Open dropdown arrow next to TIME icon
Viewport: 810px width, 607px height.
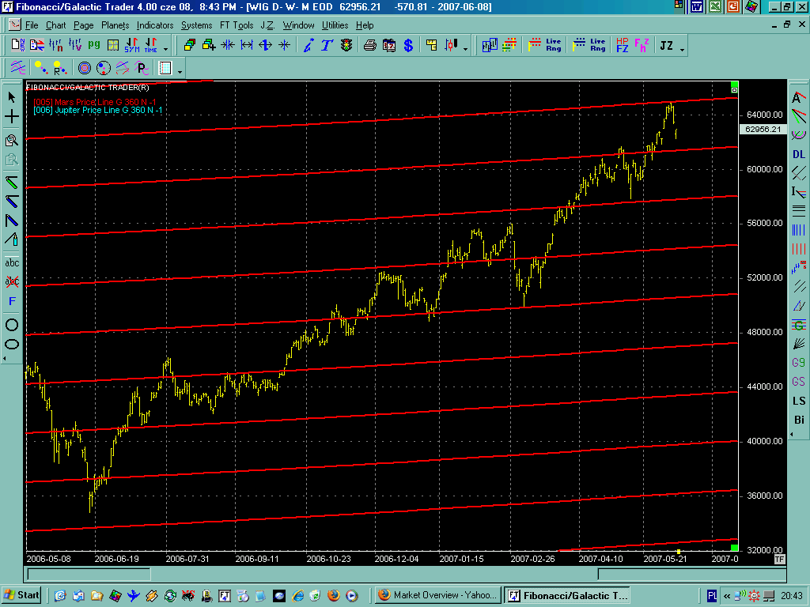pos(165,49)
